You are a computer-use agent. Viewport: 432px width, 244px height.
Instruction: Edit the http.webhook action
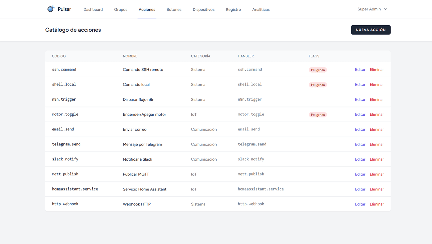coord(360,204)
